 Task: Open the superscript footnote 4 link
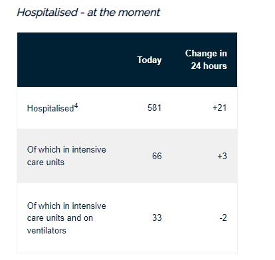pos(76,106)
